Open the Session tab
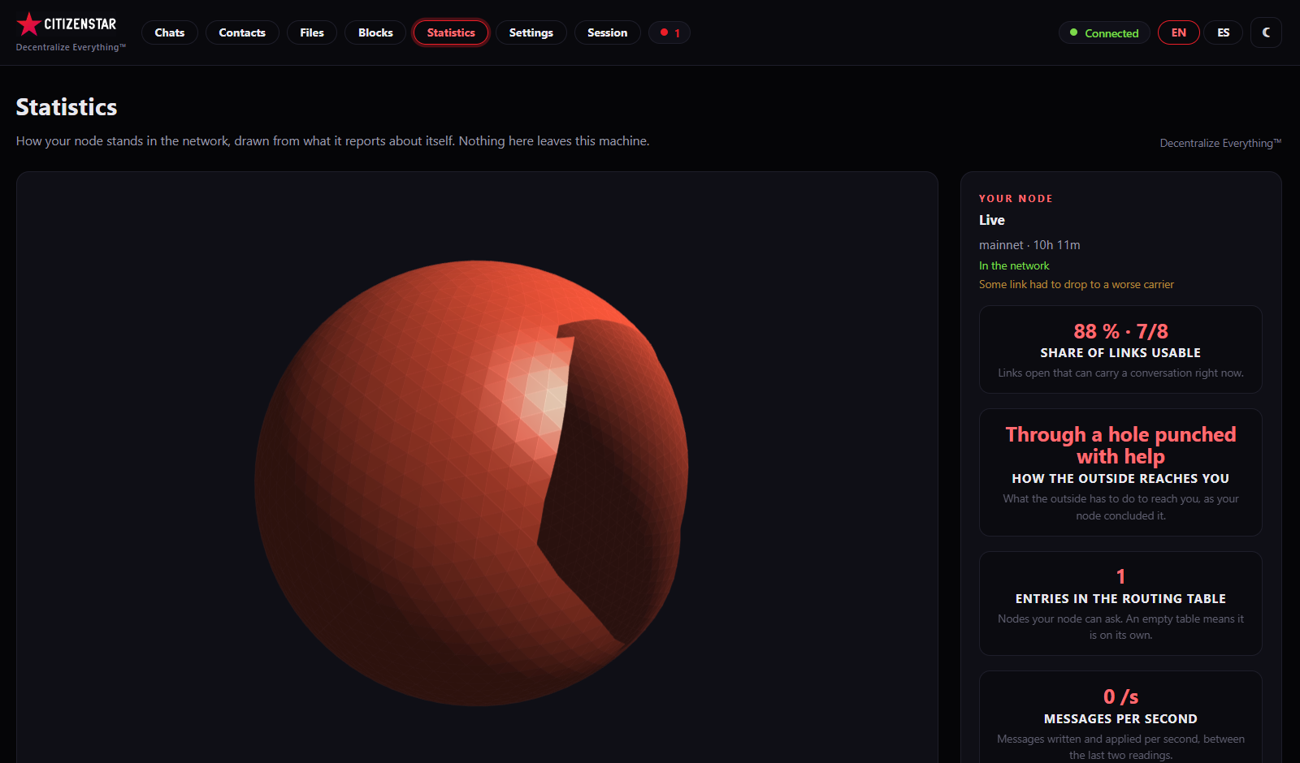Viewport: 1300px width, 763px height. click(x=608, y=32)
